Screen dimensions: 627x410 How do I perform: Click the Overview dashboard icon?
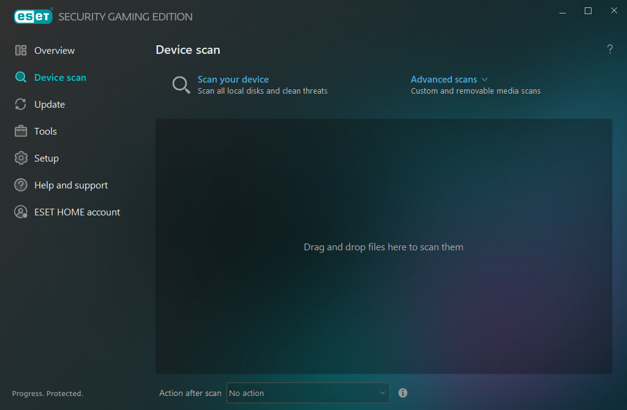21,50
